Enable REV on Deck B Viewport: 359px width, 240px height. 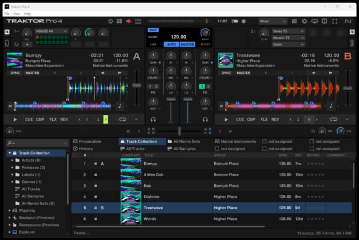coord(275,119)
